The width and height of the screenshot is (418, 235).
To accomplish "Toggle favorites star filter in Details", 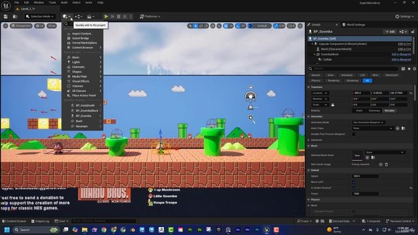I will click(x=409, y=69).
